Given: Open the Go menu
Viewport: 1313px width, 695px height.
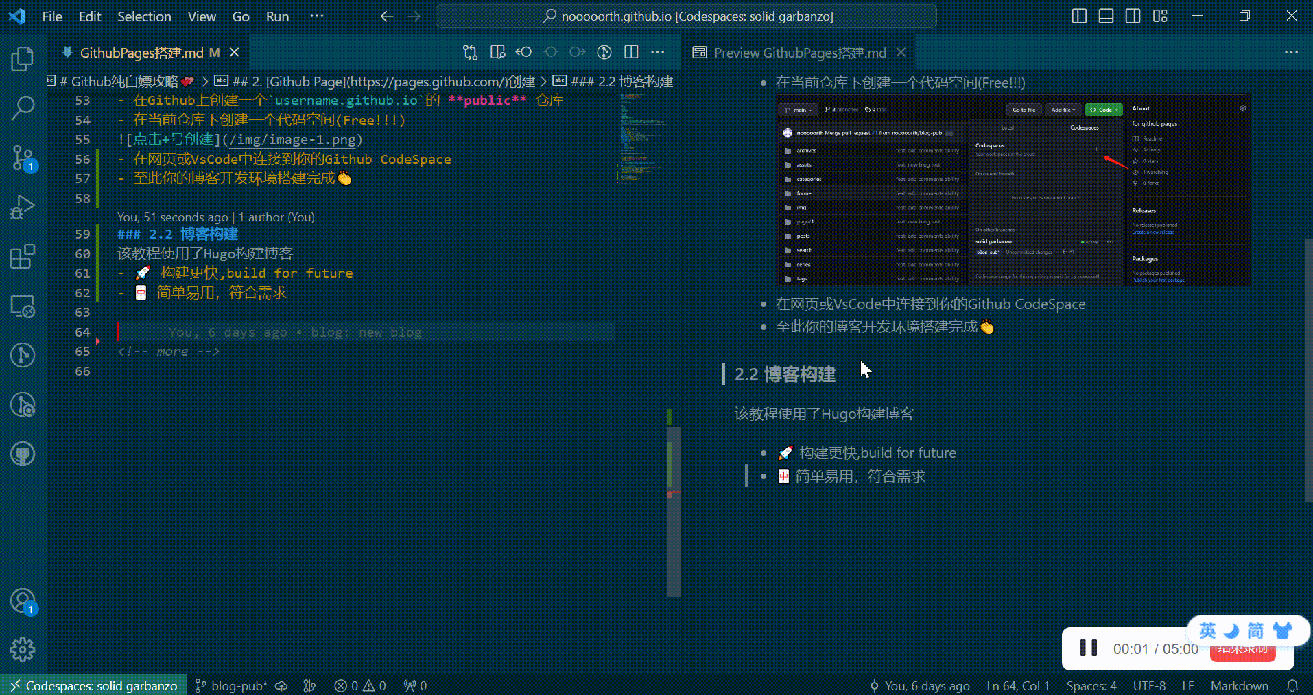Looking at the screenshot, I should point(241,16).
